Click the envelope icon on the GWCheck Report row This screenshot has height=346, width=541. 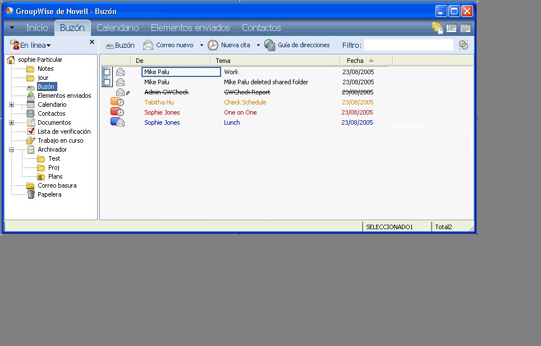121,92
